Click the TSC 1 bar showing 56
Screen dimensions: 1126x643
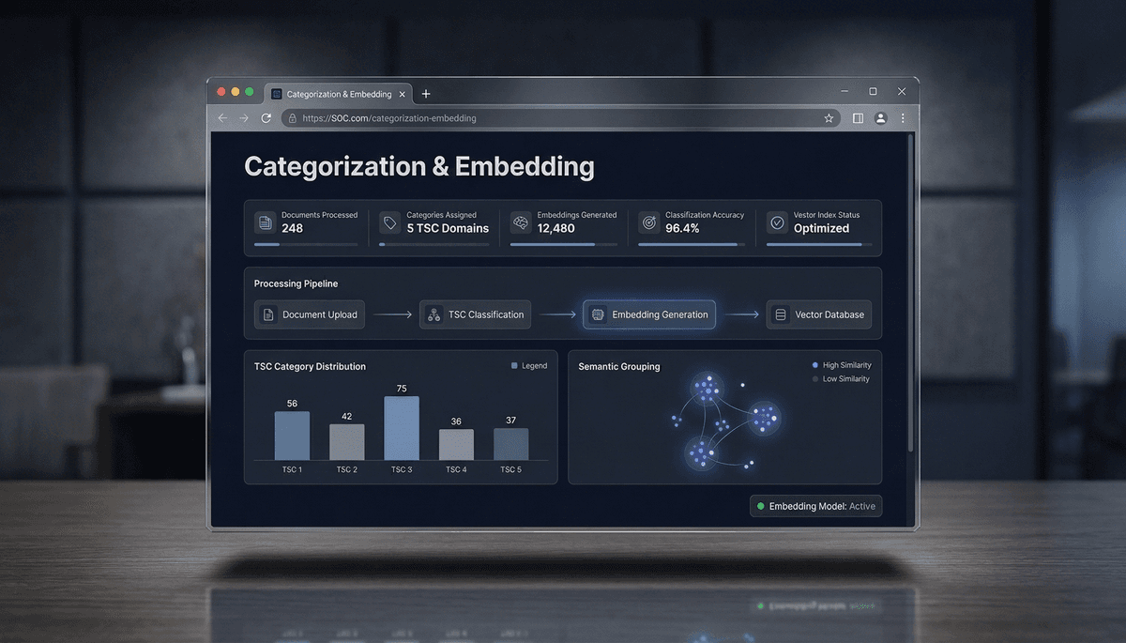(292, 436)
